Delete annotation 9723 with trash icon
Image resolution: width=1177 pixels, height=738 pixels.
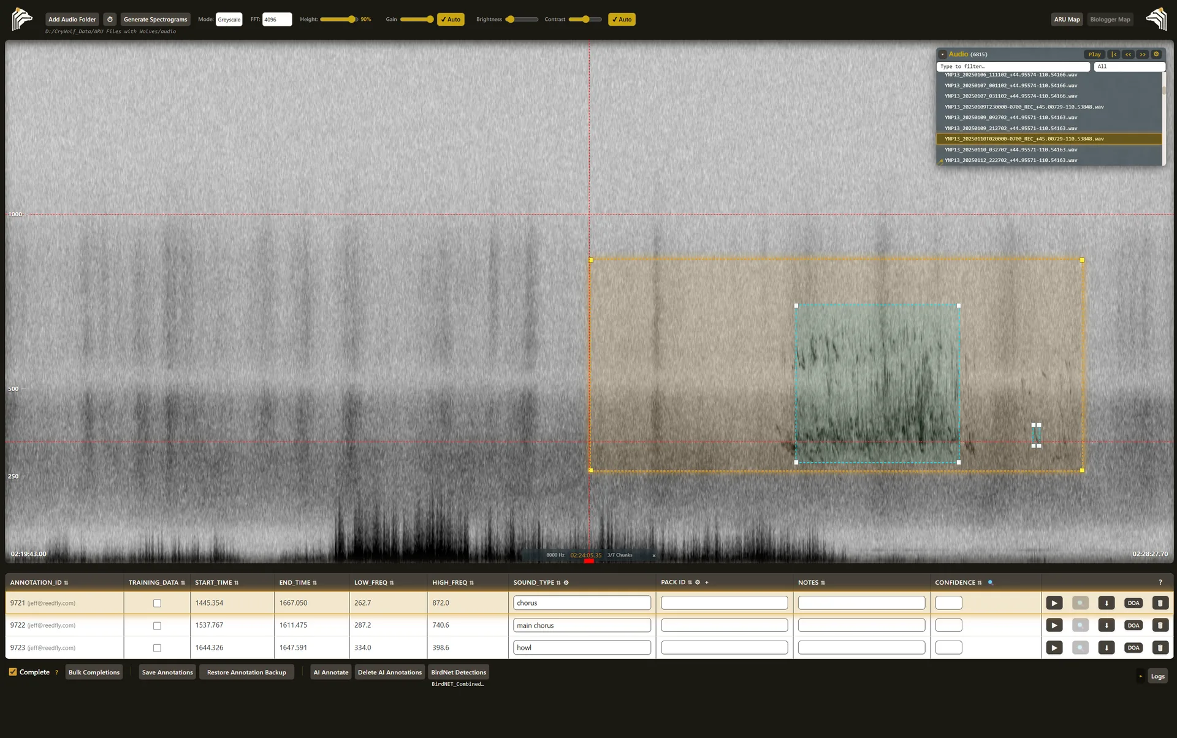[1160, 647]
